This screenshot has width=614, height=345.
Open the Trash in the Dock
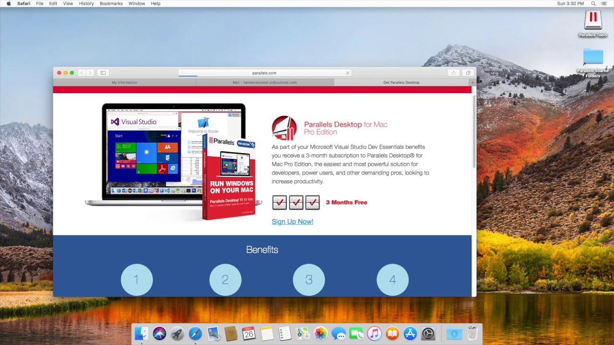pos(472,333)
